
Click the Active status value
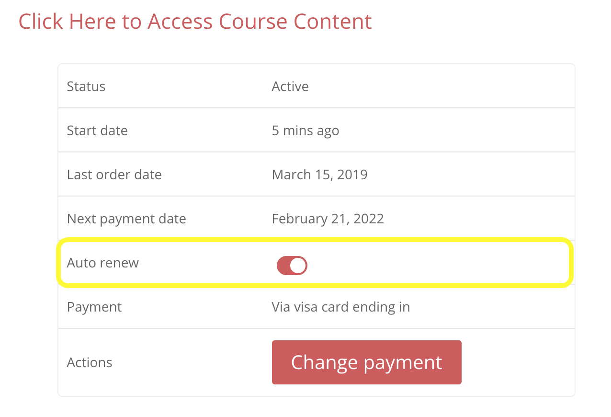(290, 86)
